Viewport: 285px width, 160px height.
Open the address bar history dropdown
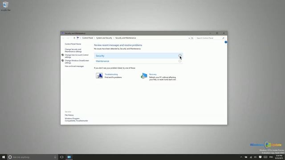tap(189, 38)
